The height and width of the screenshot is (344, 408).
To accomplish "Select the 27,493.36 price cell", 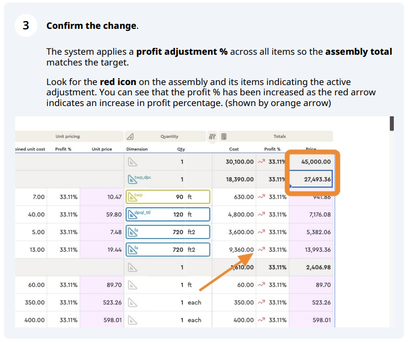I will coord(312,179).
